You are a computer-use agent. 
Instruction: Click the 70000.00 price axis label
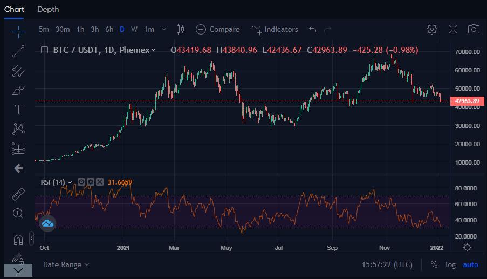(468, 52)
